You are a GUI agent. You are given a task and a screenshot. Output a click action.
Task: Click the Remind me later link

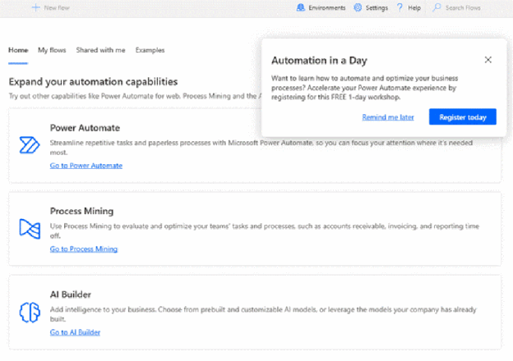[x=388, y=117]
